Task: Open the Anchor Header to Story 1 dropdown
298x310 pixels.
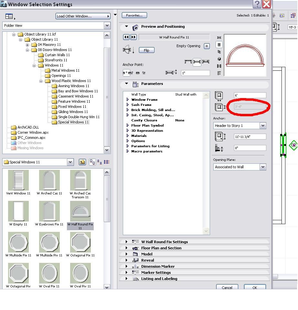Action: coord(263,126)
